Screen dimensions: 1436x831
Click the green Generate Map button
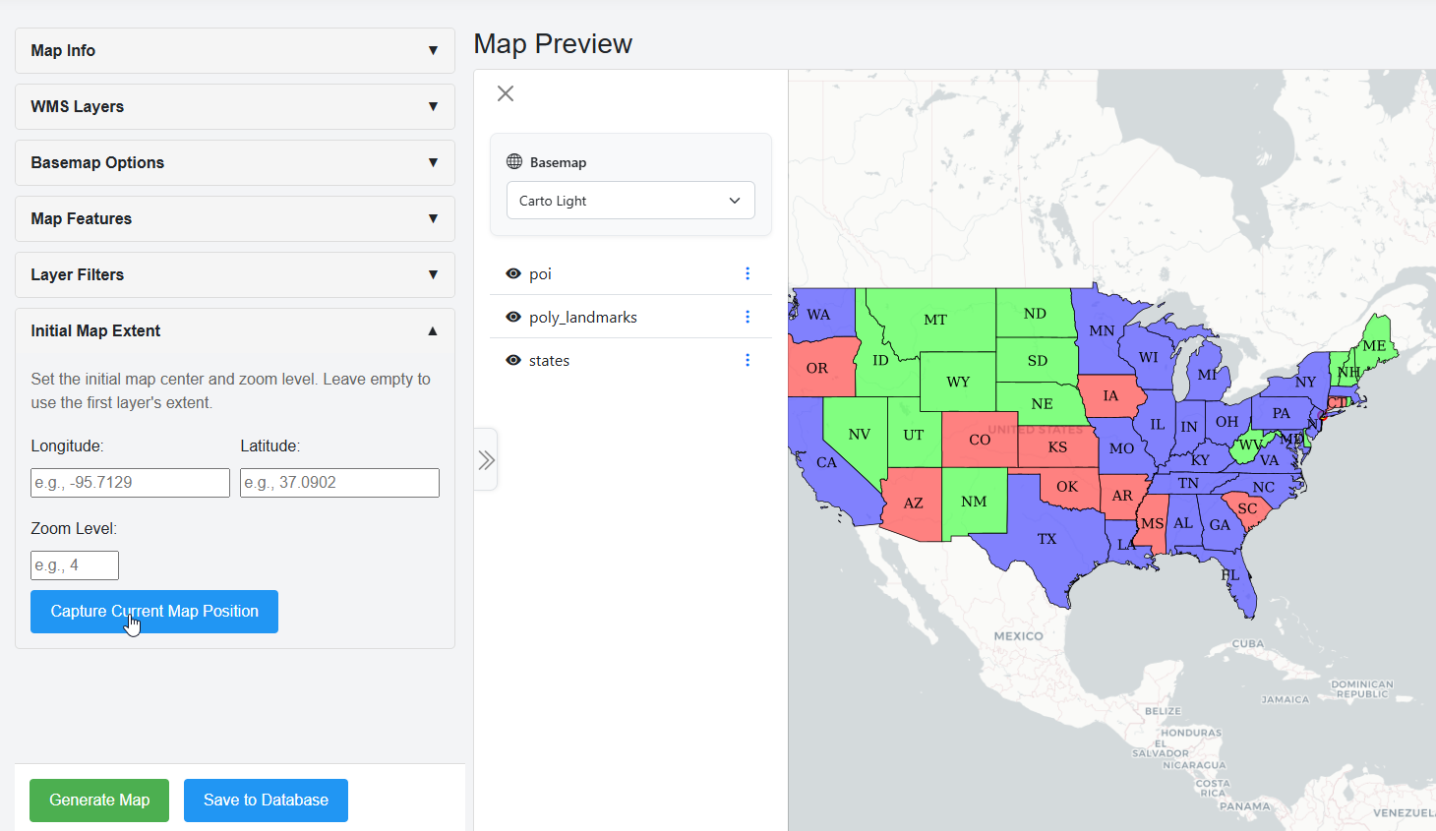99,801
